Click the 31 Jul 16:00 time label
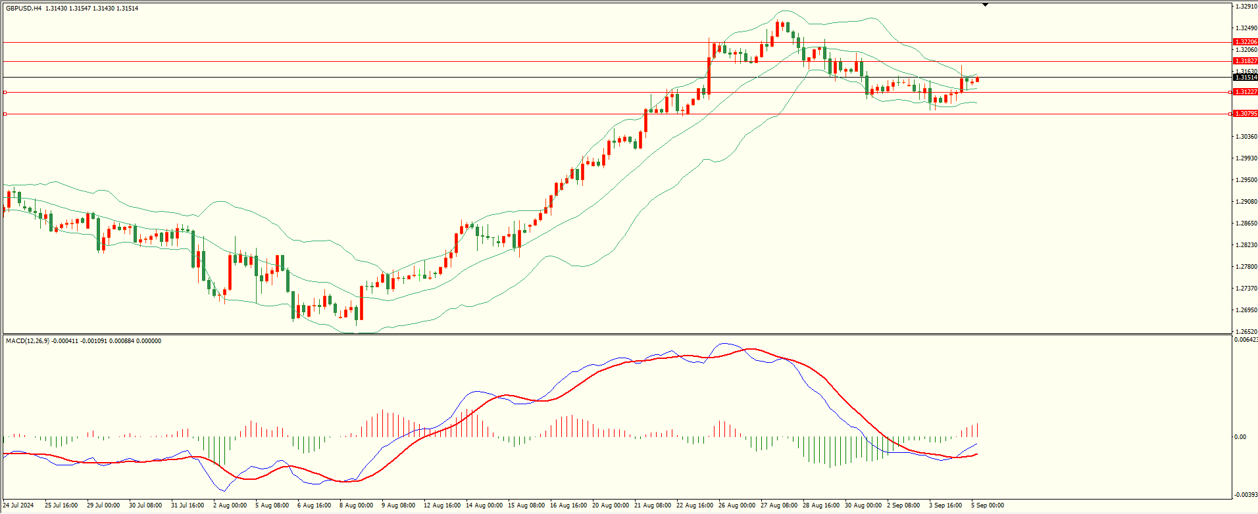This screenshot has height=514, width=1258. (188, 505)
